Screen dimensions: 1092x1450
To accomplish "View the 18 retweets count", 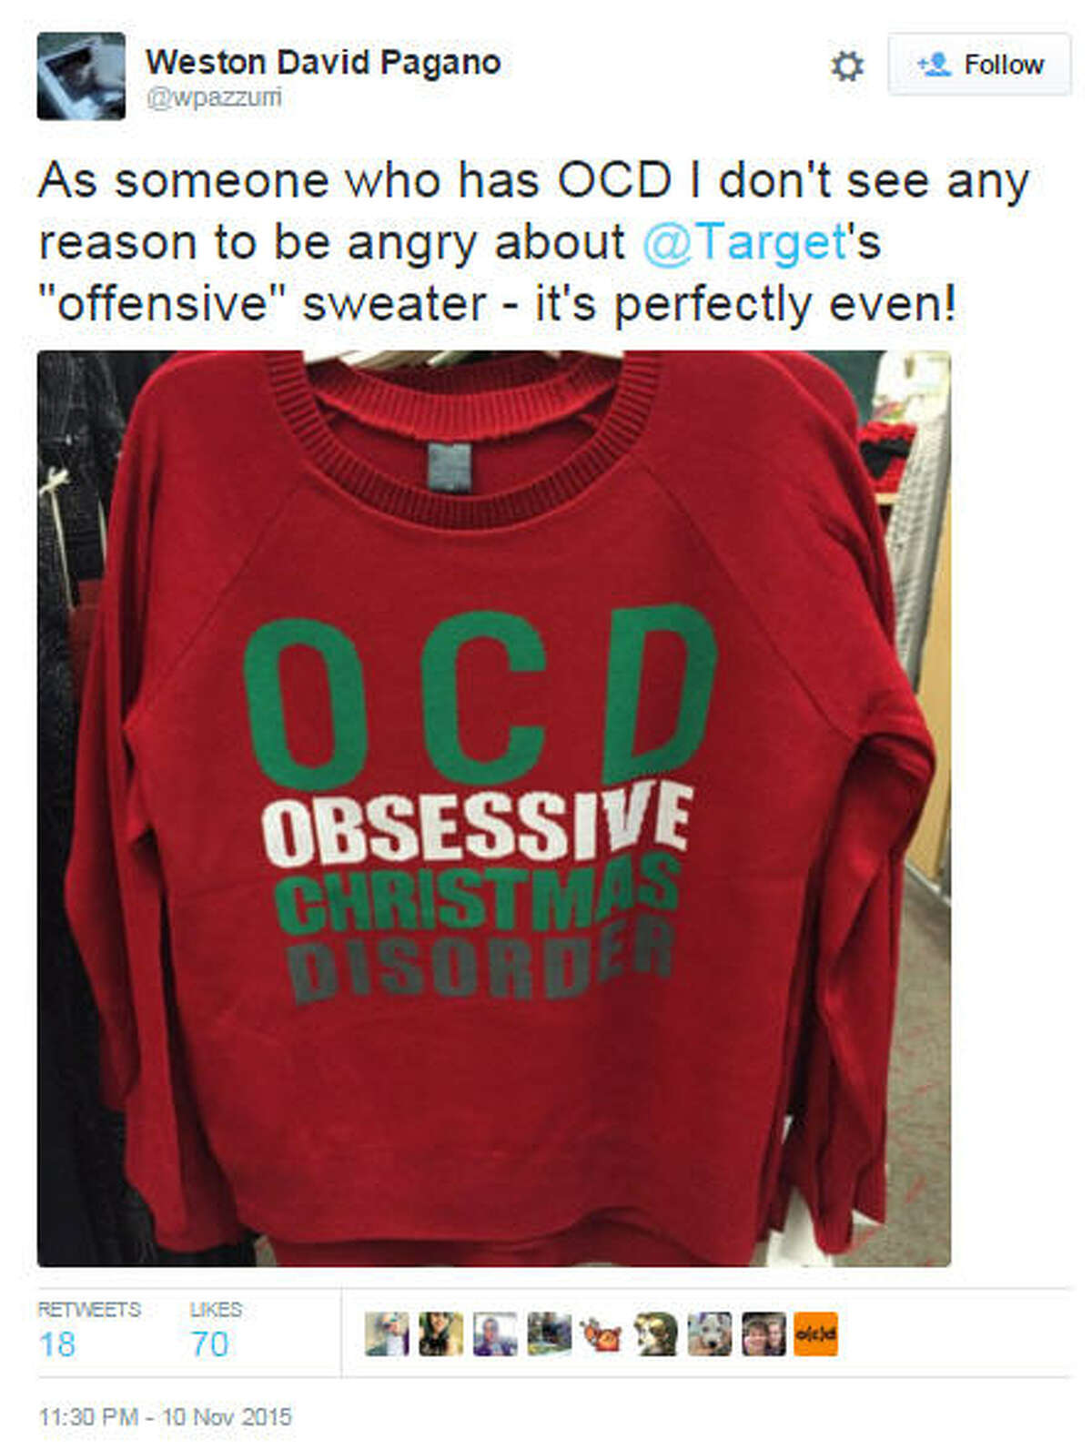I will [56, 1344].
